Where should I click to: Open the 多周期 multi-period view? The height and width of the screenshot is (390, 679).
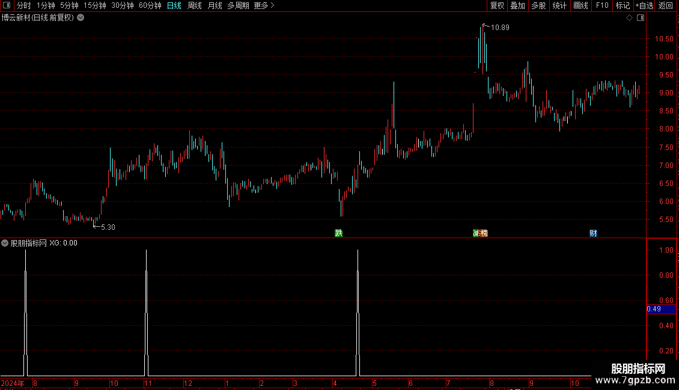[x=238, y=5]
